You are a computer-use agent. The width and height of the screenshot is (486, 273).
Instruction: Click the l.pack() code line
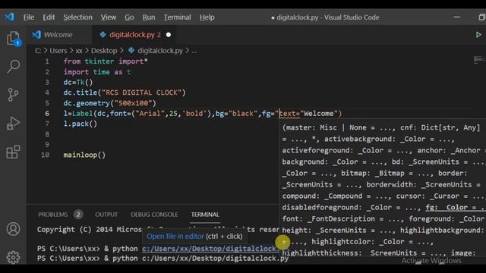tap(80, 124)
